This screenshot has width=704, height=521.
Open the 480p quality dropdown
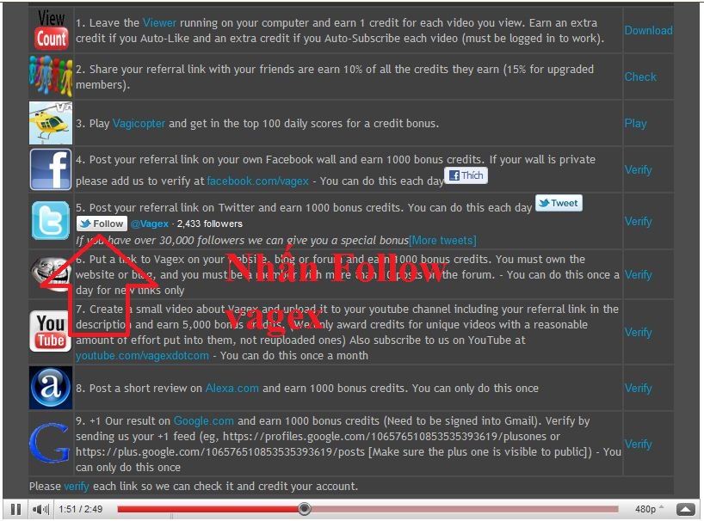pos(649,509)
